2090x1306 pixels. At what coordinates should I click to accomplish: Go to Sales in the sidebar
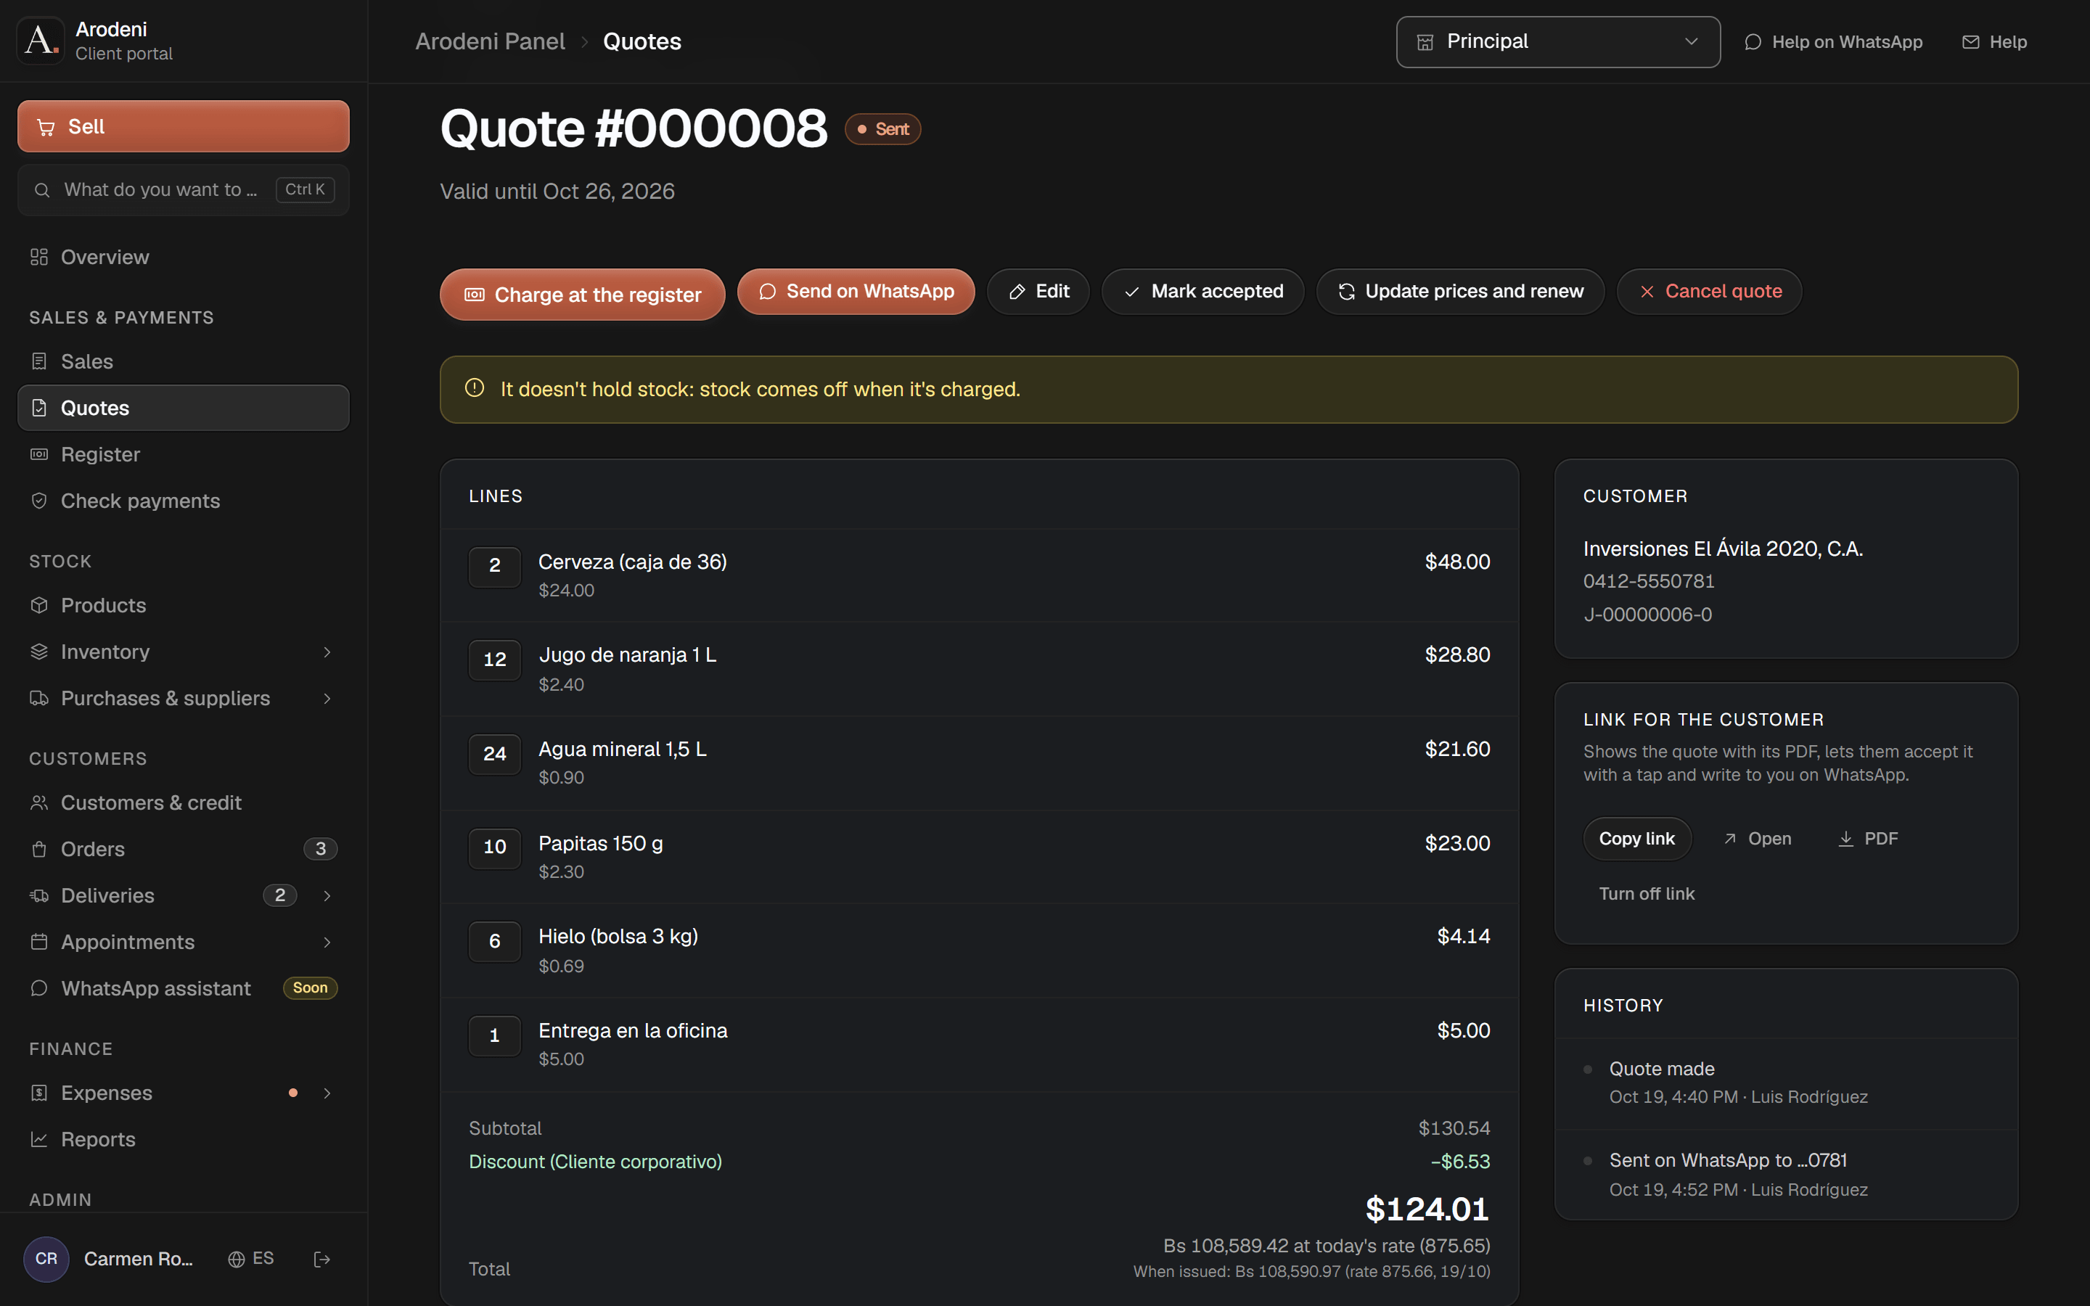(x=183, y=361)
